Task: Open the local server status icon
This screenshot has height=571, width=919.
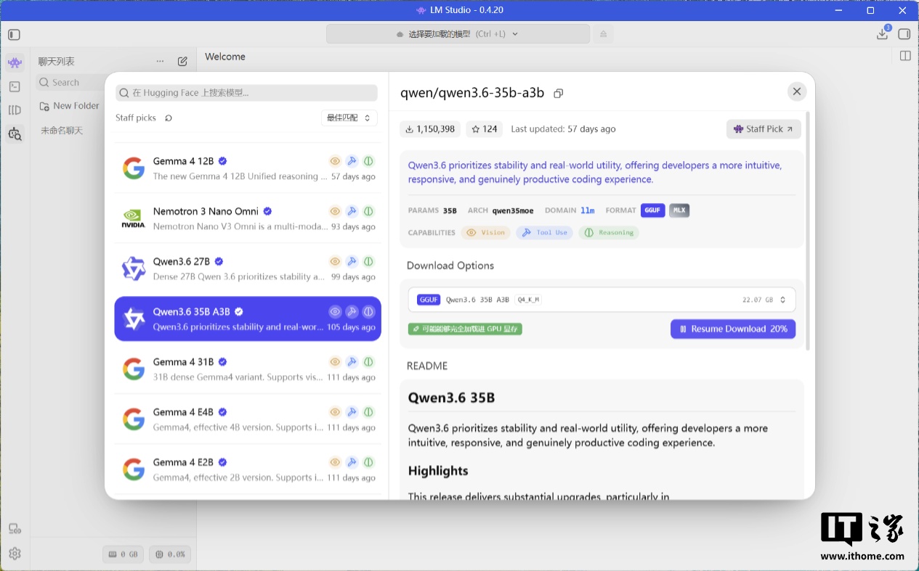Action: click(15, 529)
